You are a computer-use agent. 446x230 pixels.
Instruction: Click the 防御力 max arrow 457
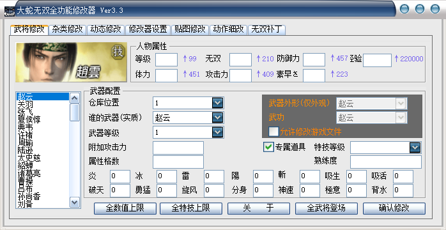pos(339,59)
